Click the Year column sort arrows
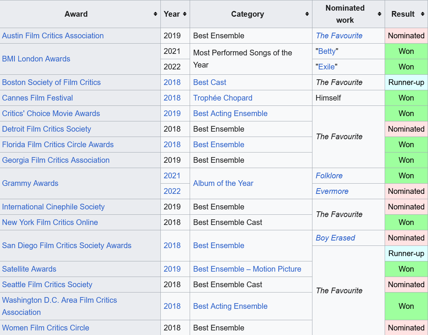The image size is (428, 335). point(185,14)
